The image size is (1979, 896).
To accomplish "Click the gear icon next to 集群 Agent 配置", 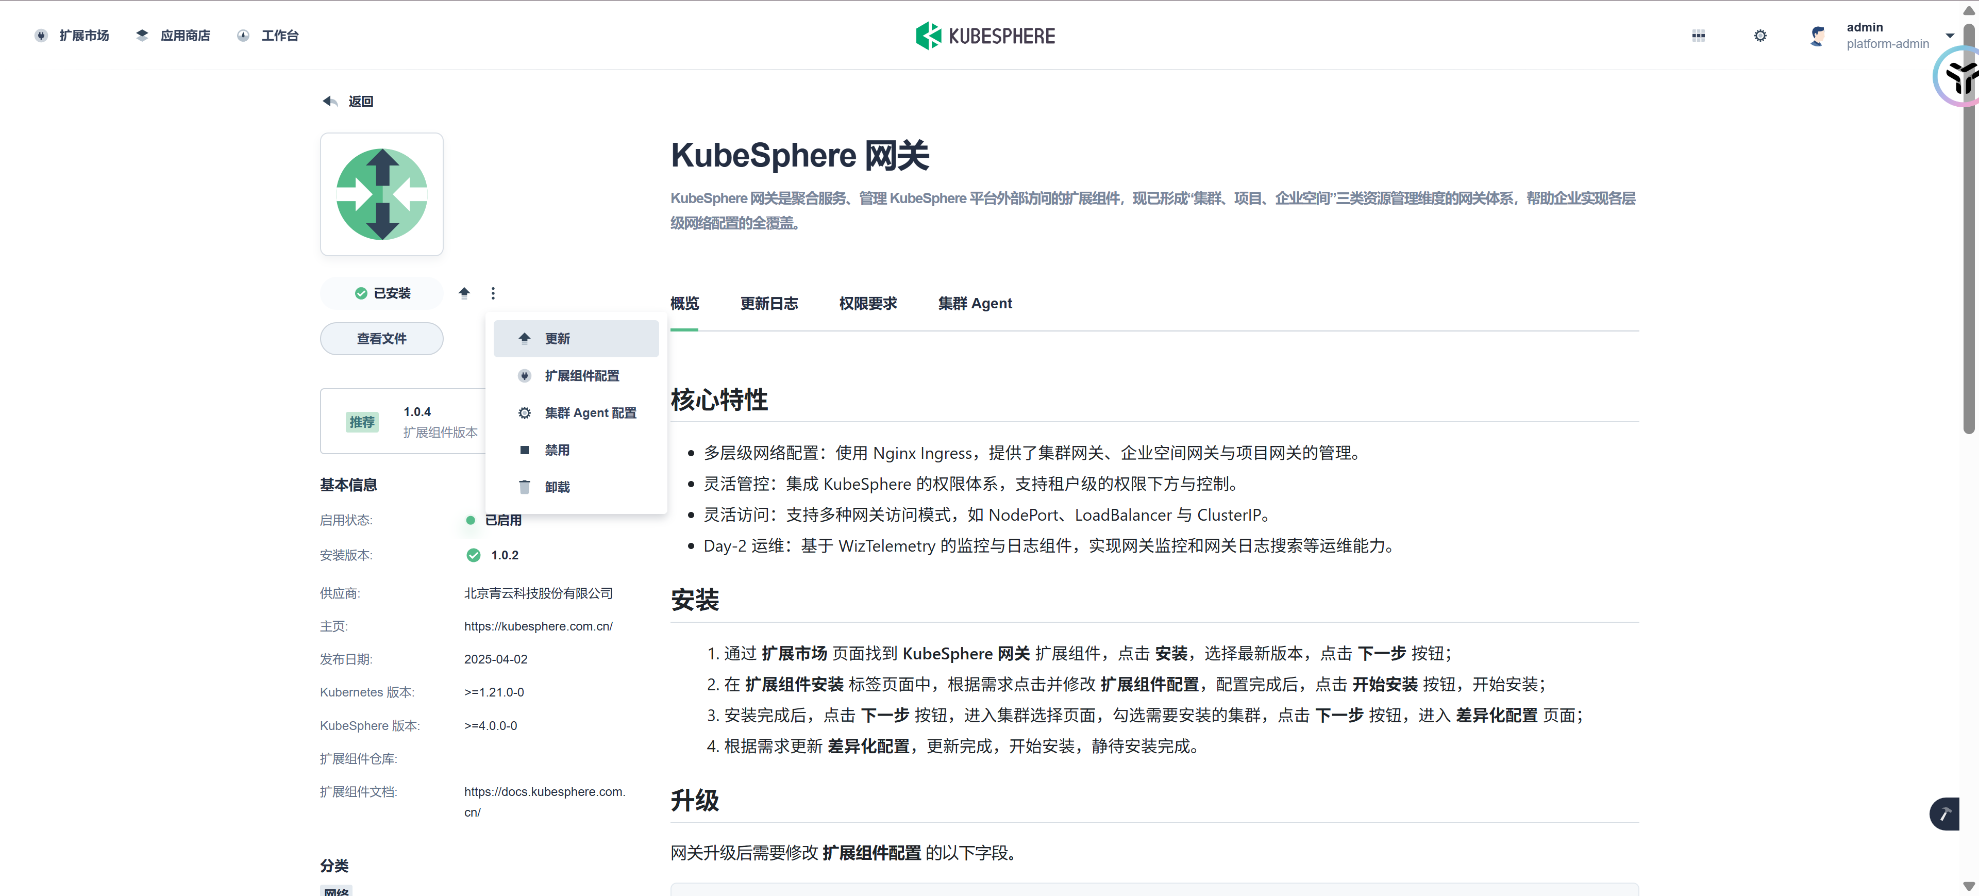I will tap(525, 412).
